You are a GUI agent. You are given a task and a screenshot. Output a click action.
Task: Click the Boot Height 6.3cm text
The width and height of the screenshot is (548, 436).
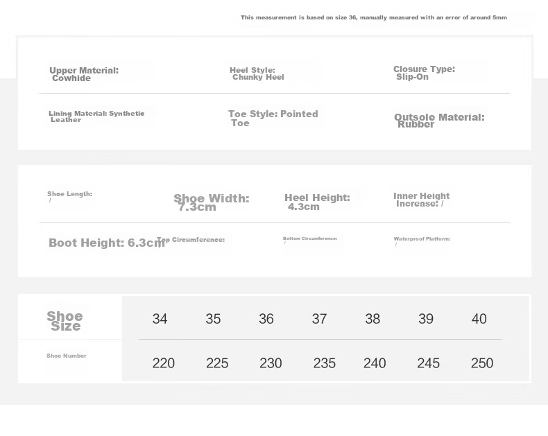(x=107, y=243)
